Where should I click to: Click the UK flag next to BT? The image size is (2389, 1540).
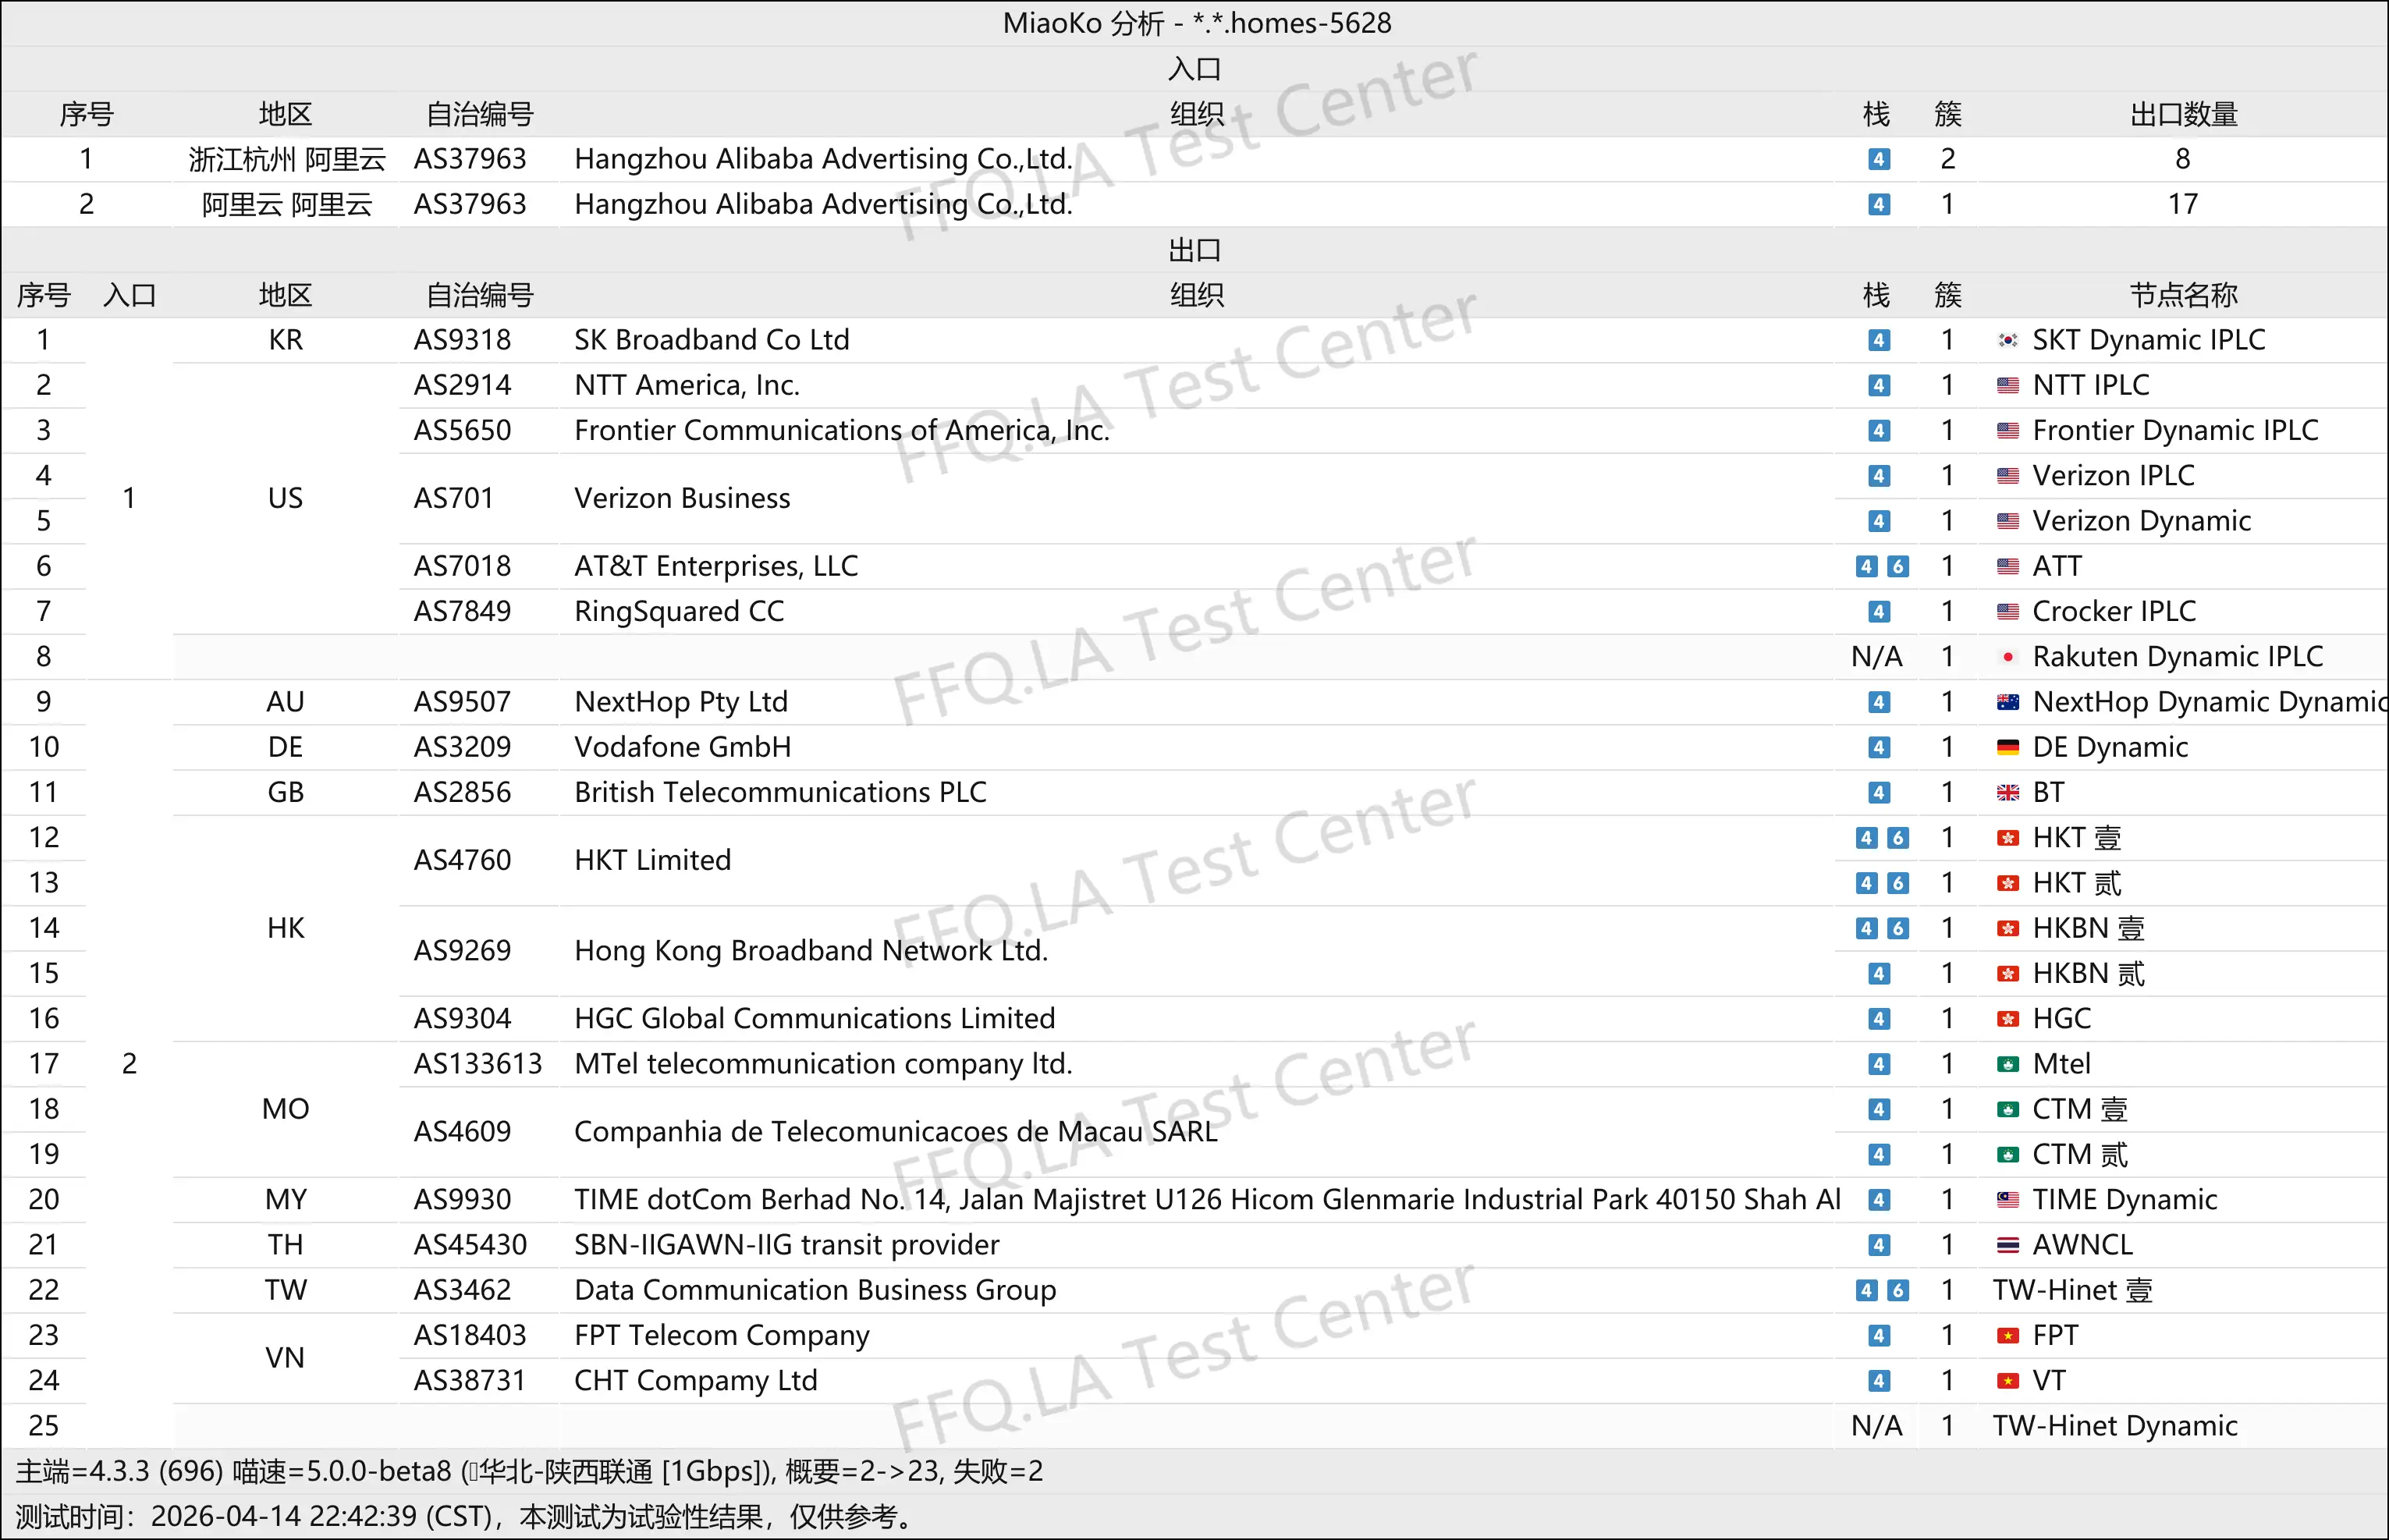(x=2007, y=793)
